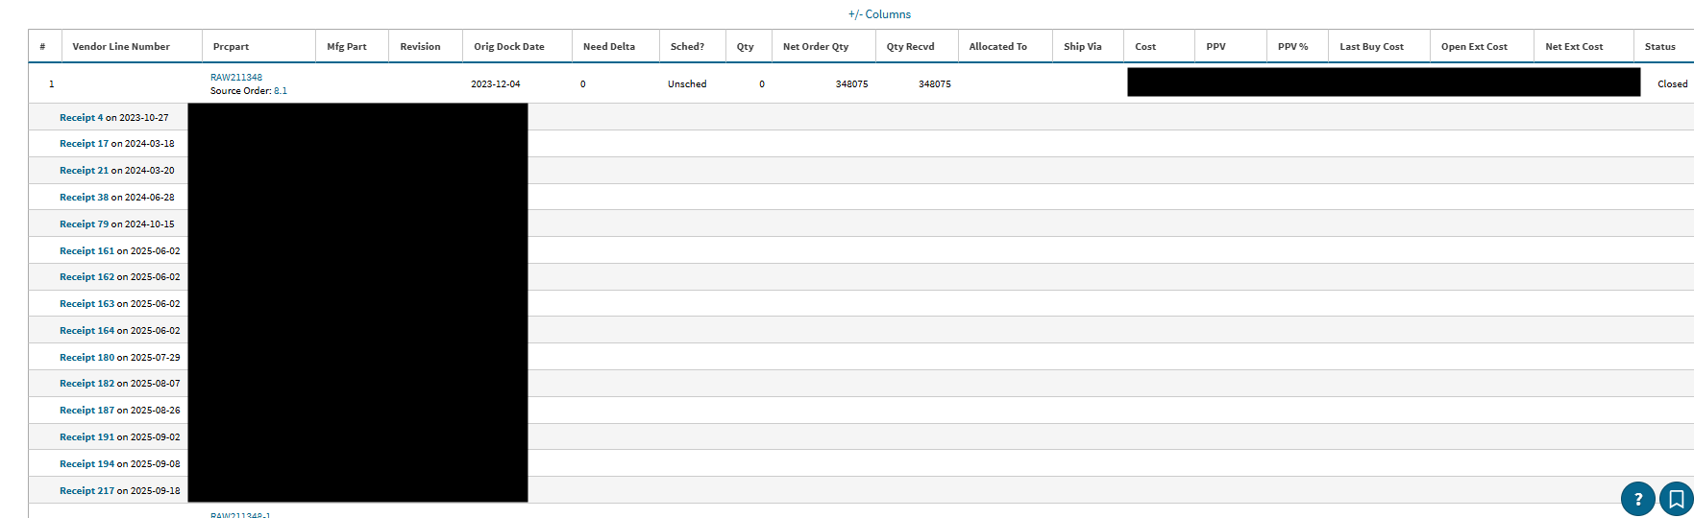Open Receipt 79 link
The image size is (1694, 518).
[x=84, y=224]
